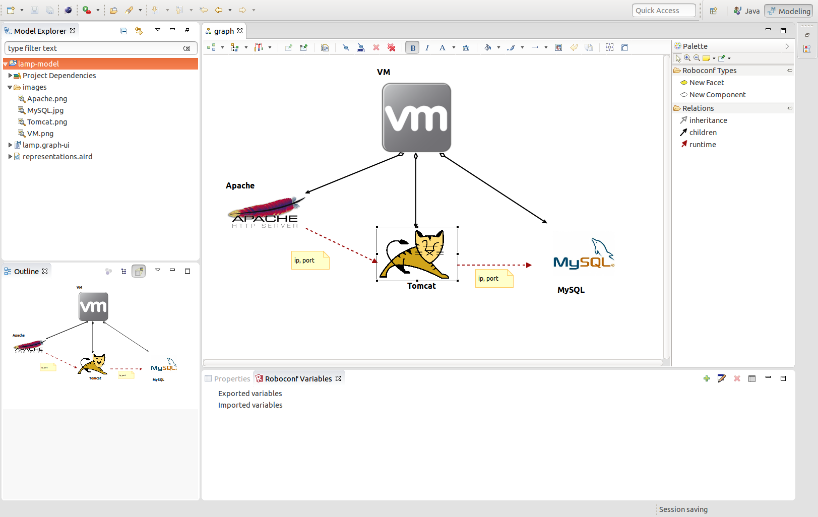This screenshot has width=818, height=517.
Task: Expand representations.aird node
Action: tap(10, 157)
